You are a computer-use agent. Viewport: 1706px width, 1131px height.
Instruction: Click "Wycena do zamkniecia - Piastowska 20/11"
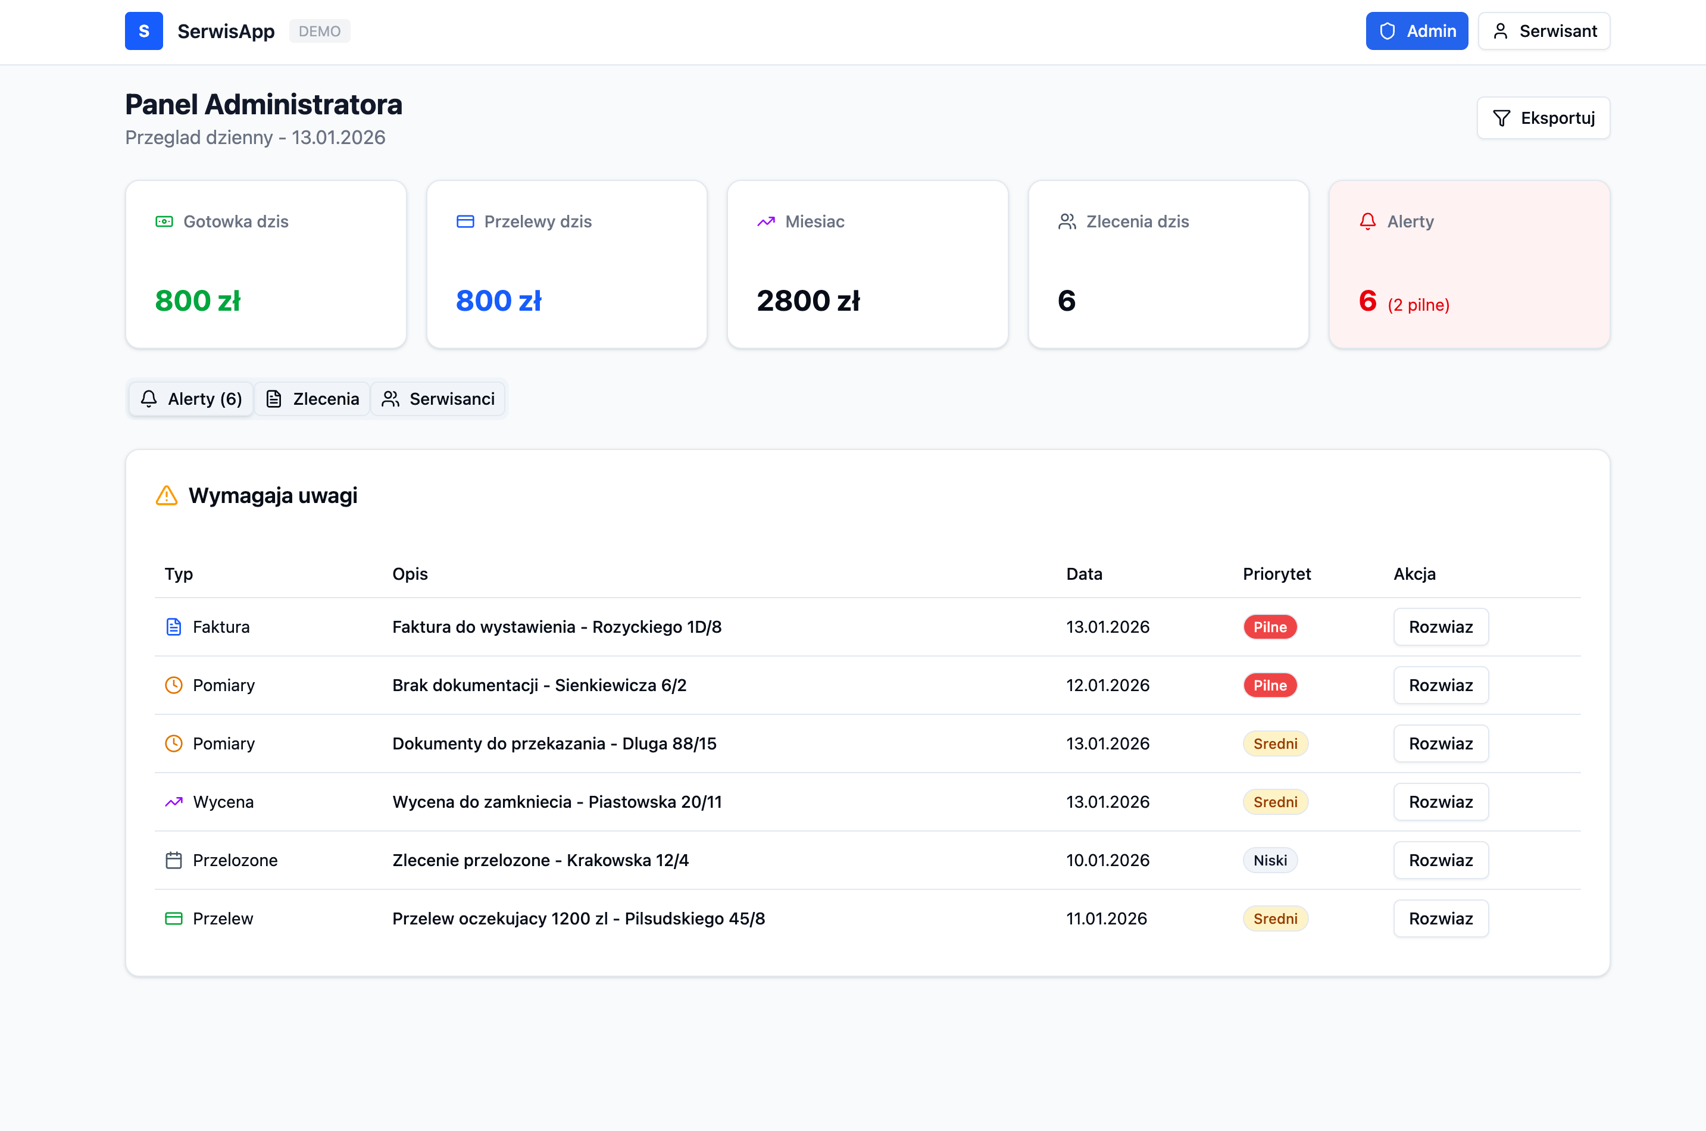click(557, 802)
